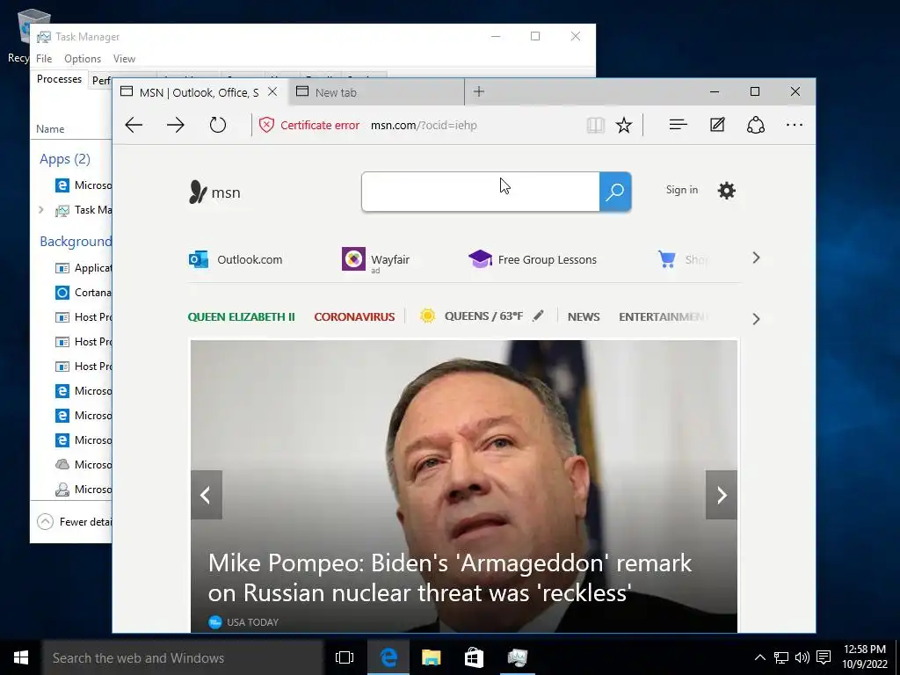900x675 pixels.
Task: Advance to next carousel story
Action: tap(722, 496)
